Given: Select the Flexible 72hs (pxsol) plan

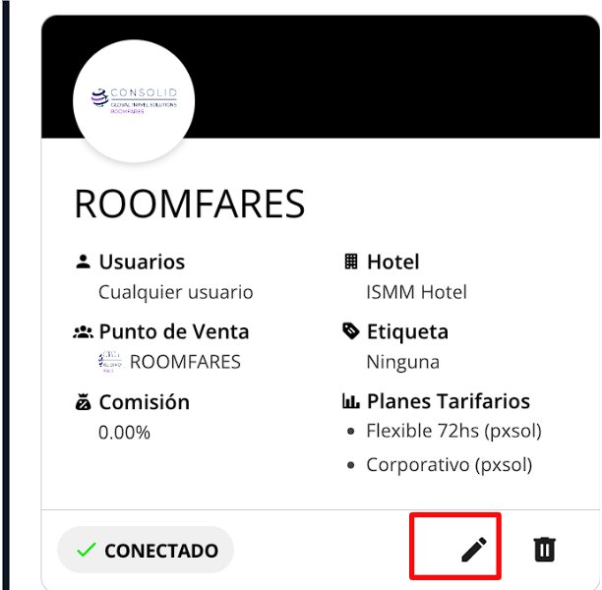Looking at the screenshot, I should point(453,431).
